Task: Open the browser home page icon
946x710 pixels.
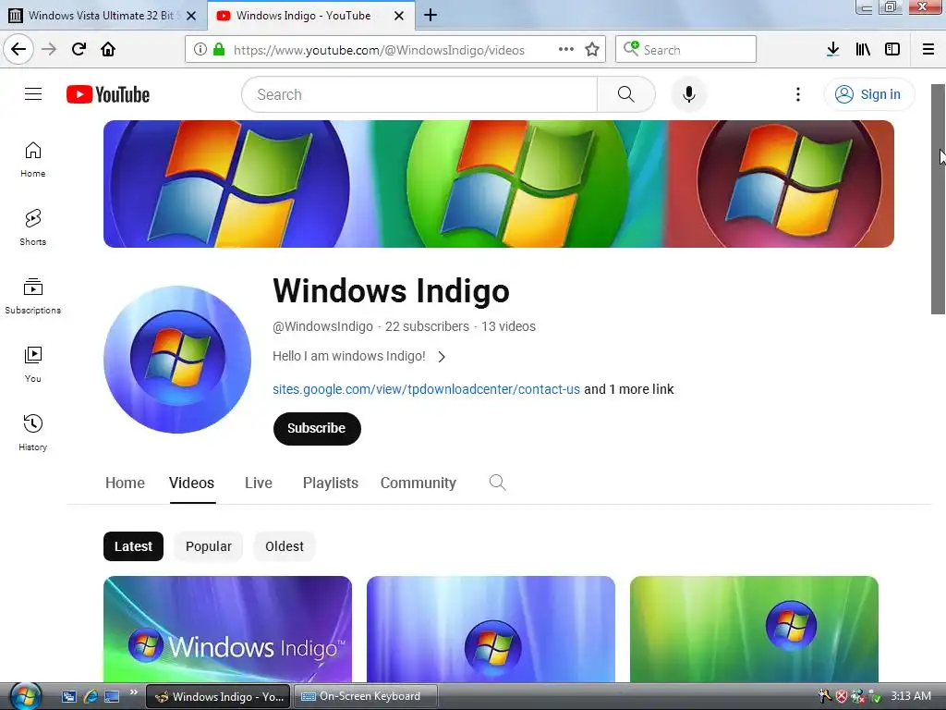Action: 108,49
